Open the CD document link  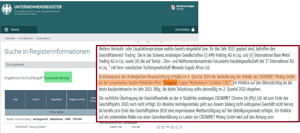click(x=163, y=127)
